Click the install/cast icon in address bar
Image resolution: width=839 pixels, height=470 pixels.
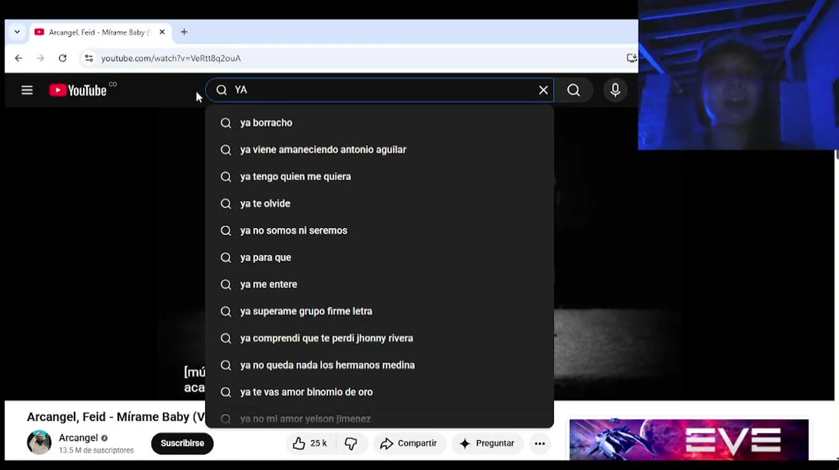(x=631, y=58)
